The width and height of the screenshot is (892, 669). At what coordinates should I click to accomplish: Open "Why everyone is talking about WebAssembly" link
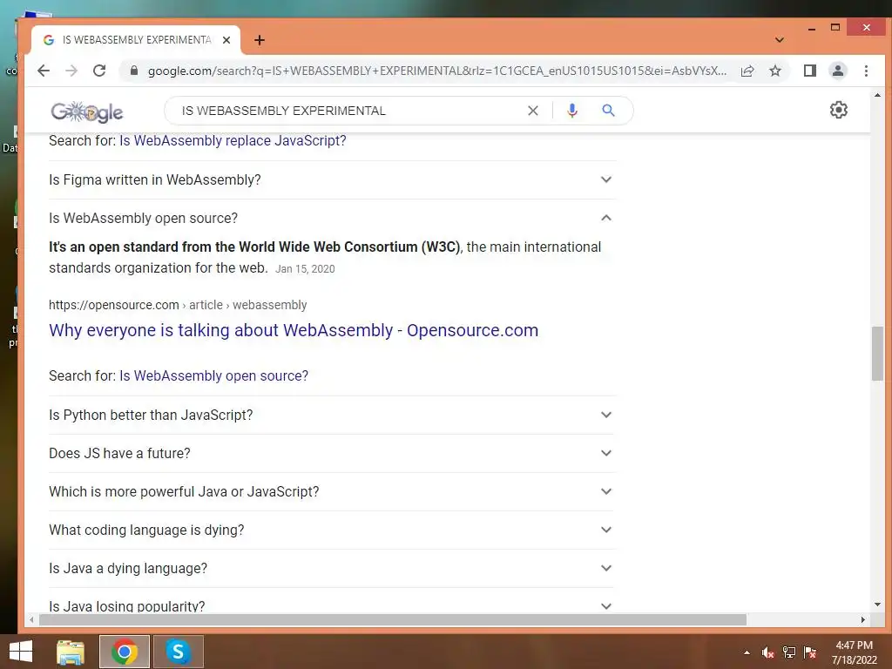pyautogui.click(x=294, y=330)
